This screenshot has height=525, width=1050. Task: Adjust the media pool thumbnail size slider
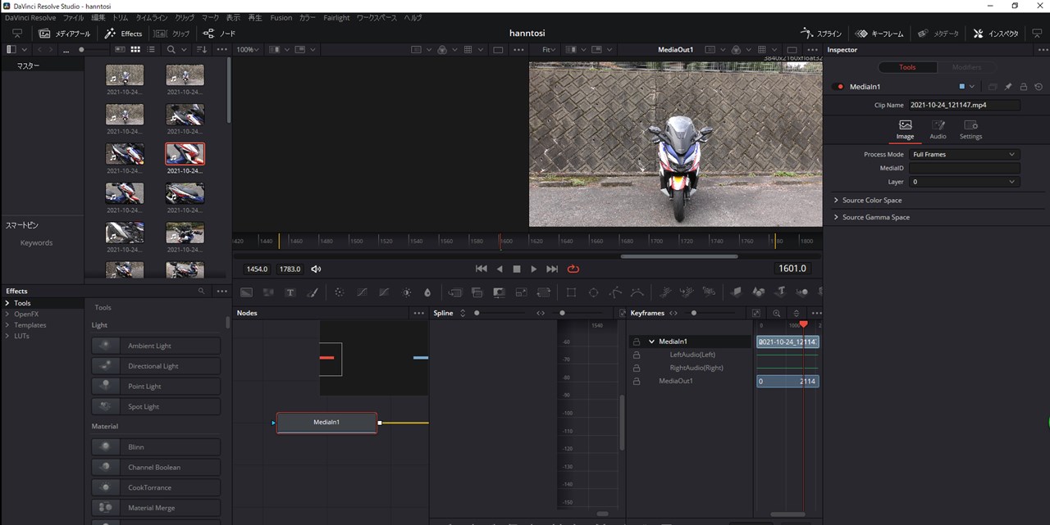pyautogui.click(x=81, y=50)
